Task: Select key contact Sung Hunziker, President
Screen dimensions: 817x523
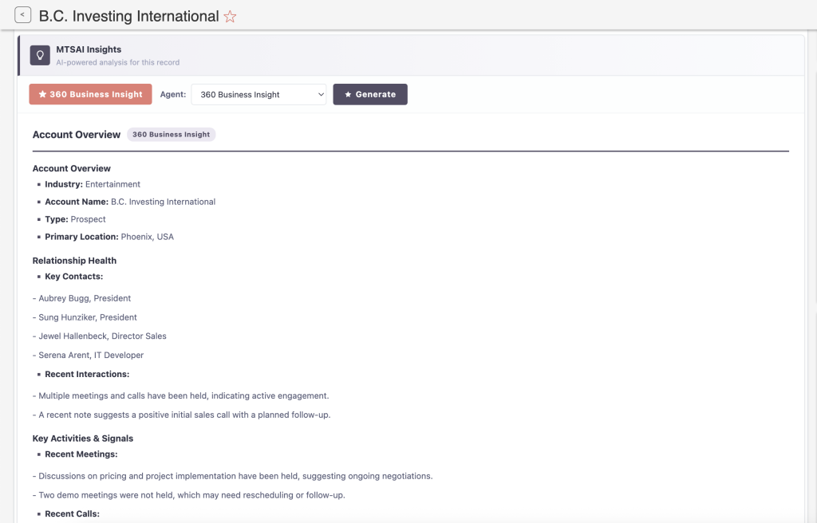Action: pyautogui.click(x=88, y=317)
